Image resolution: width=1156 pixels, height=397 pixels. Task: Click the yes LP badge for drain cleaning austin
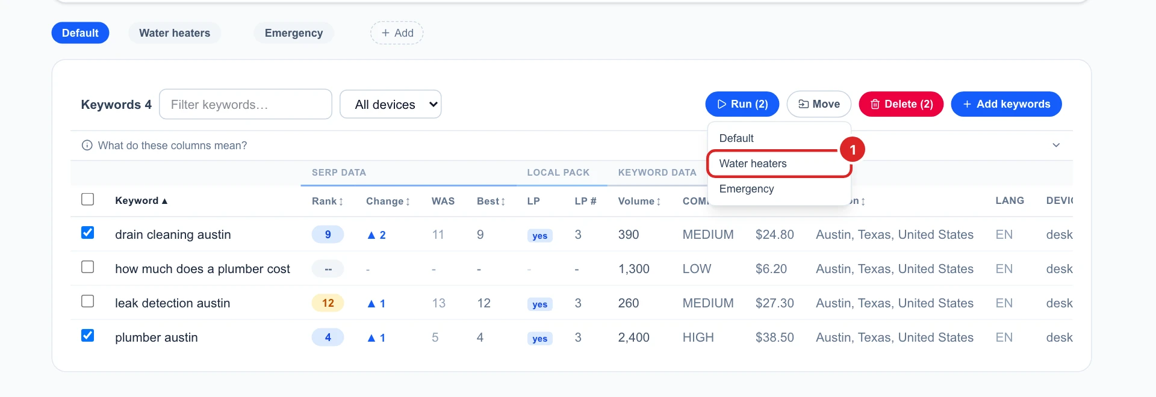tap(539, 236)
